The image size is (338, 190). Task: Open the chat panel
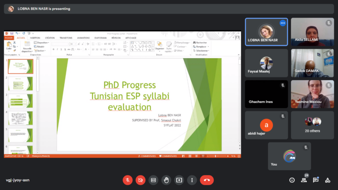click(x=316, y=180)
